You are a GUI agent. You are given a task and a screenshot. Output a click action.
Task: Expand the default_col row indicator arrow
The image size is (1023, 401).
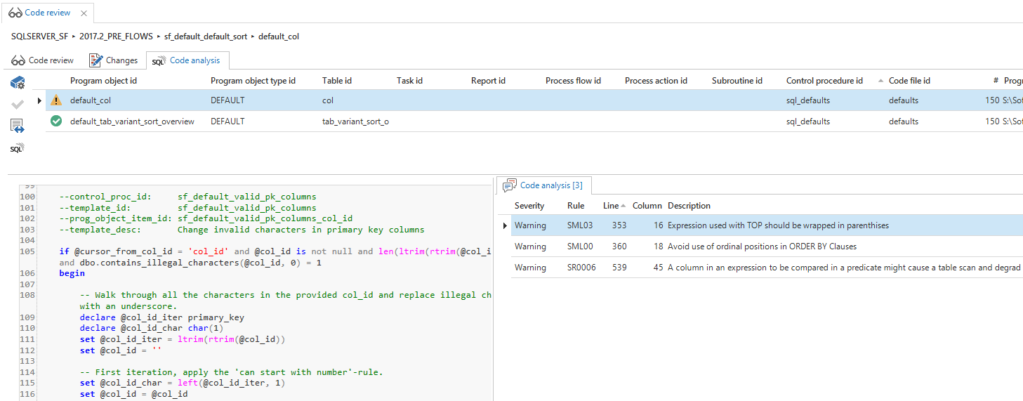(x=39, y=100)
